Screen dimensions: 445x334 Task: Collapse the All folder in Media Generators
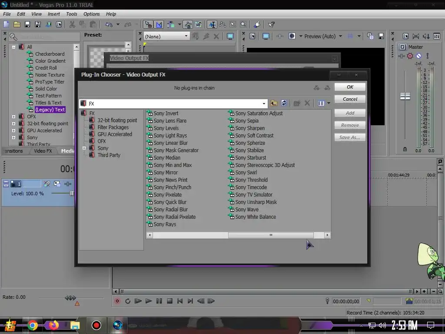[x=13, y=47]
